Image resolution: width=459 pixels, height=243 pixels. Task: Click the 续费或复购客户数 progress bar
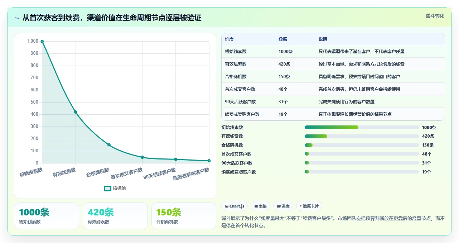pos(362,172)
